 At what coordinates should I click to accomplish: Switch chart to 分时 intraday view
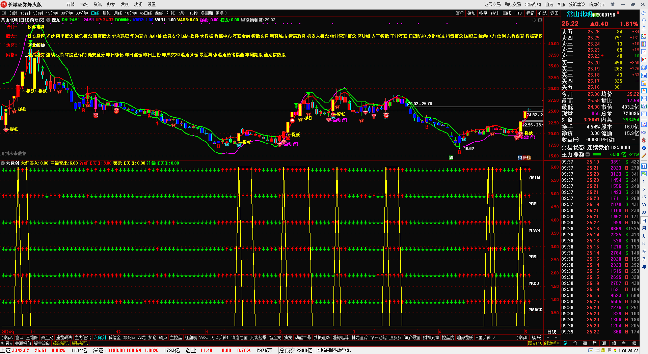(13, 13)
